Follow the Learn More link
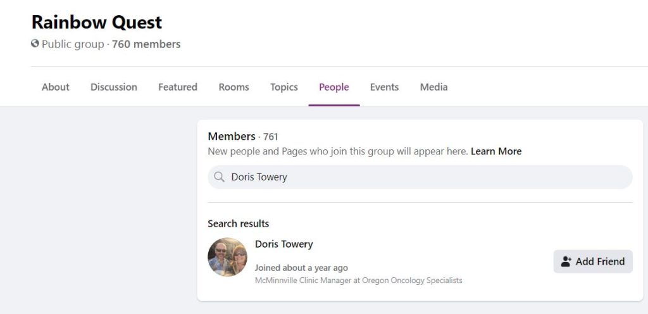Viewport: 648px width, 314px height. point(496,152)
